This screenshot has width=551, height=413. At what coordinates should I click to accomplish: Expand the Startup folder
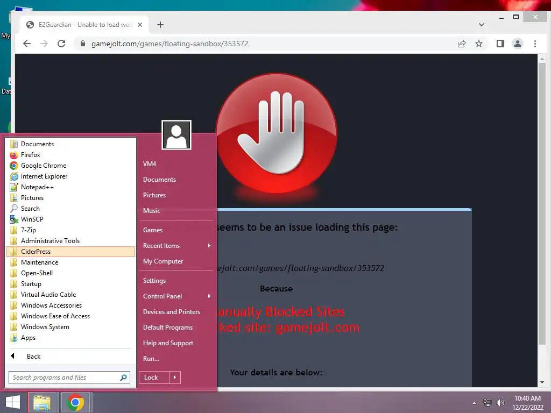(x=70, y=284)
